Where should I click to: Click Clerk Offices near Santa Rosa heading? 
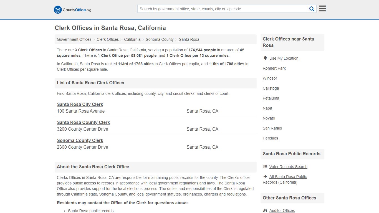pyautogui.click(x=289, y=42)
